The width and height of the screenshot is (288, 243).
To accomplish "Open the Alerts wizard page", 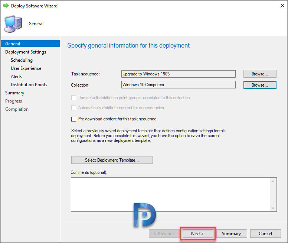I will (x=16, y=77).
